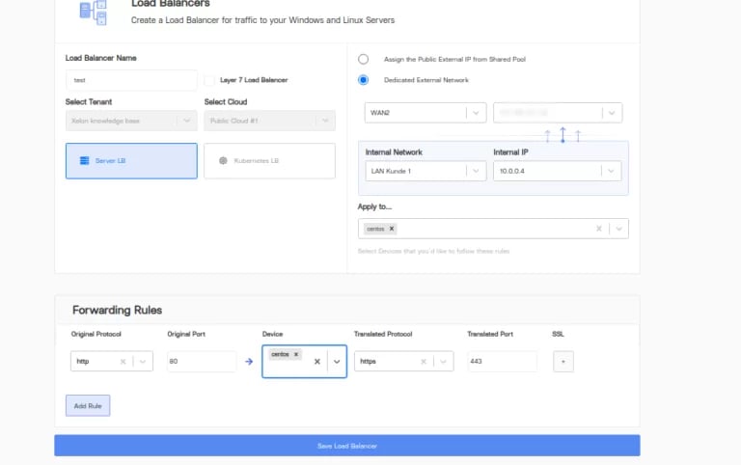Expand the Apply to devices dropdown
Viewport: 741px width, 465px height.
point(618,229)
